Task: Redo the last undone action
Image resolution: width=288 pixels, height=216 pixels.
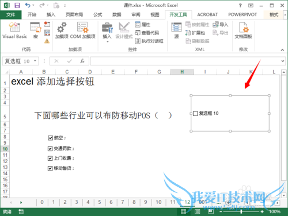Action: click(42, 5)
